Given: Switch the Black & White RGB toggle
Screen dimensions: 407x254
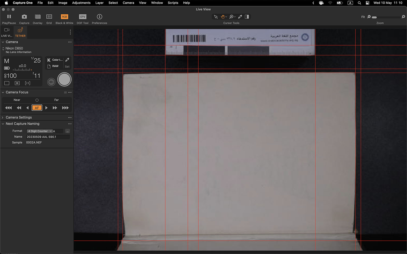Looking at the screenshot, I should click(64, 17).
